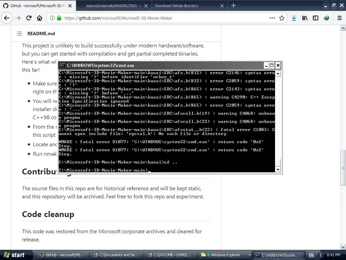Switch to the msiext/externals/WinDDK tab
This screenshot has width=346, height=260.
(x=114, y=6)
